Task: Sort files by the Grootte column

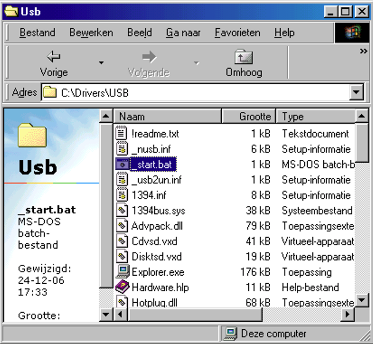Action: pos(248,116)
